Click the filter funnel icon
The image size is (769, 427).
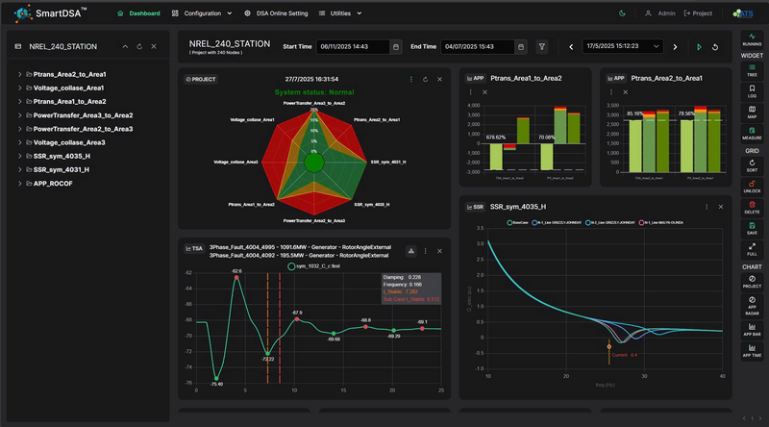coord(541,46)
